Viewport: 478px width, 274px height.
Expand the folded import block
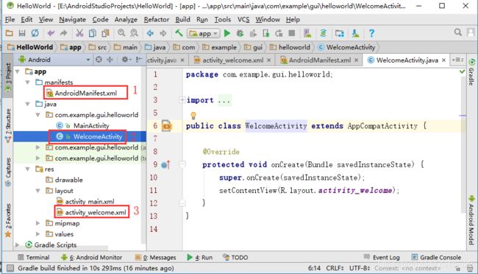point(182,100)
